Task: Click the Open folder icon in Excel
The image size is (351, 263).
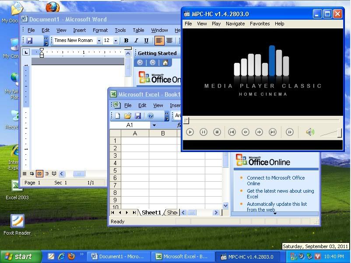Action: 128,116
